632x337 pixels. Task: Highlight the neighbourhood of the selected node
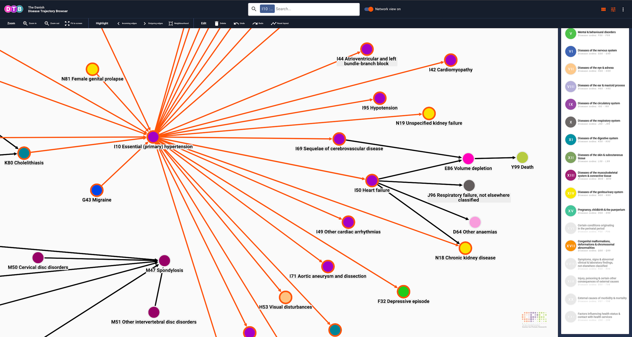click(x=171, y=23)
